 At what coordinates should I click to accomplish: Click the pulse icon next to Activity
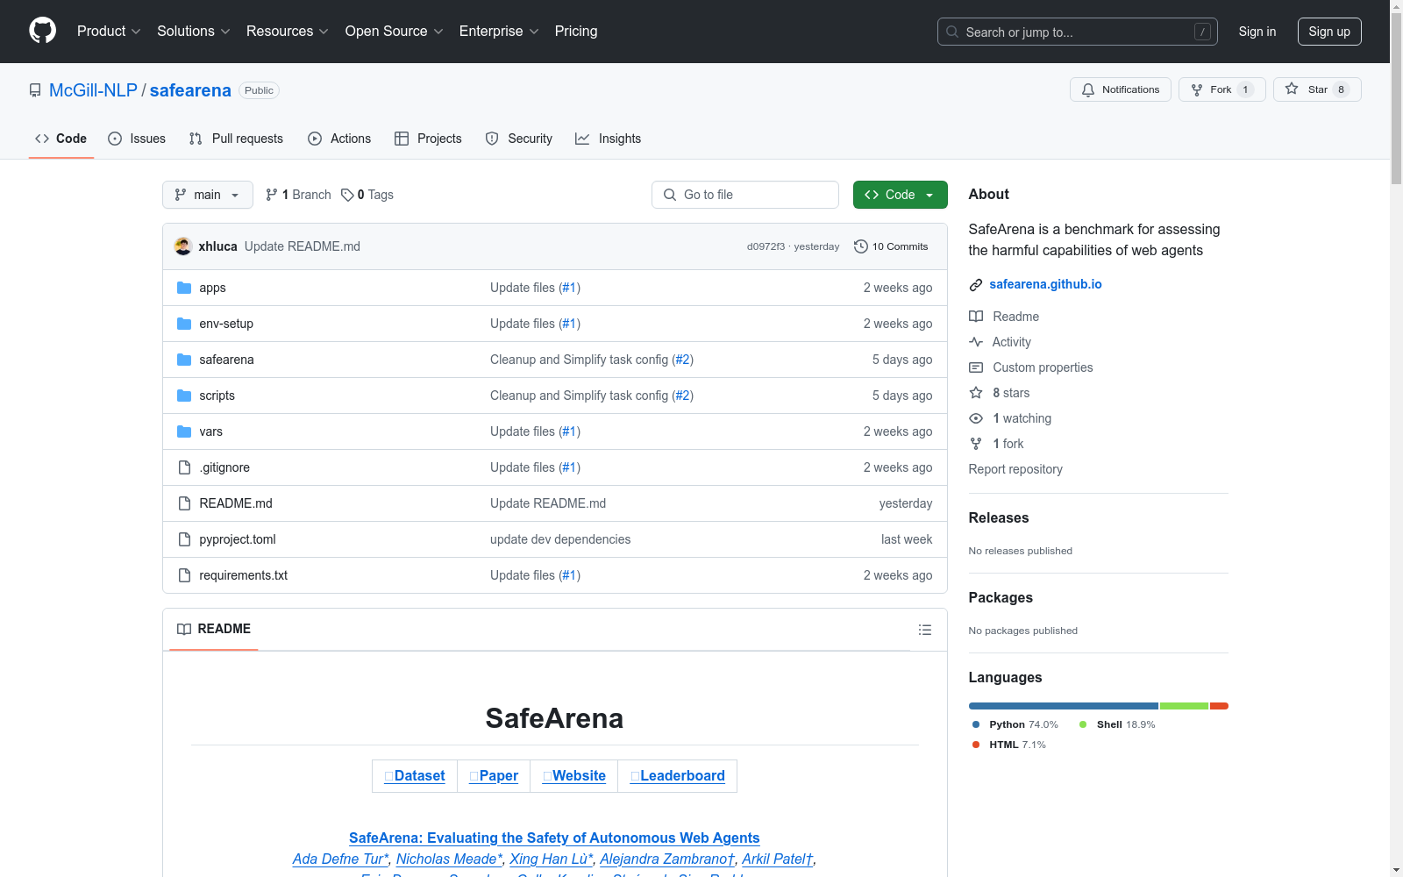click(976, 342)
